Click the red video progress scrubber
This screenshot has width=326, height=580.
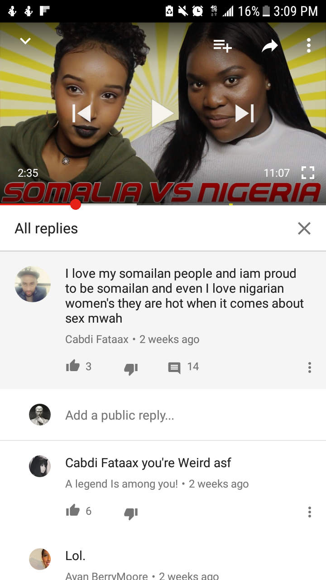point(76,205)
